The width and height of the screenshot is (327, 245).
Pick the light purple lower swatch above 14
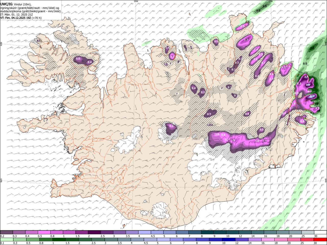255,239
